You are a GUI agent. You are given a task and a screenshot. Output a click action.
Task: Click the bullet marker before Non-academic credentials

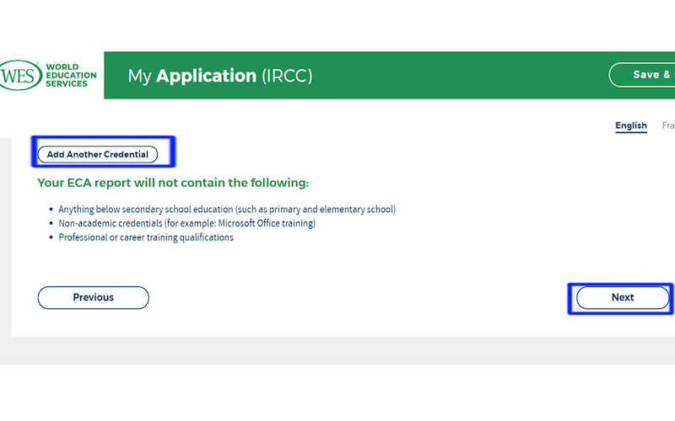tap(51, 224)
